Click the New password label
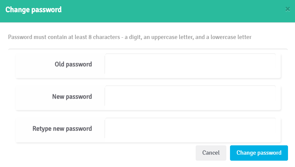The height and width of the screenshot is (167, 295). (x=72, y=97)
